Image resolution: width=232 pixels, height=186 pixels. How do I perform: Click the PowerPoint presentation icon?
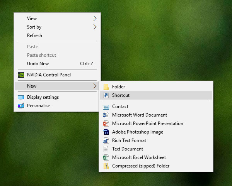[x=106, y=123]
